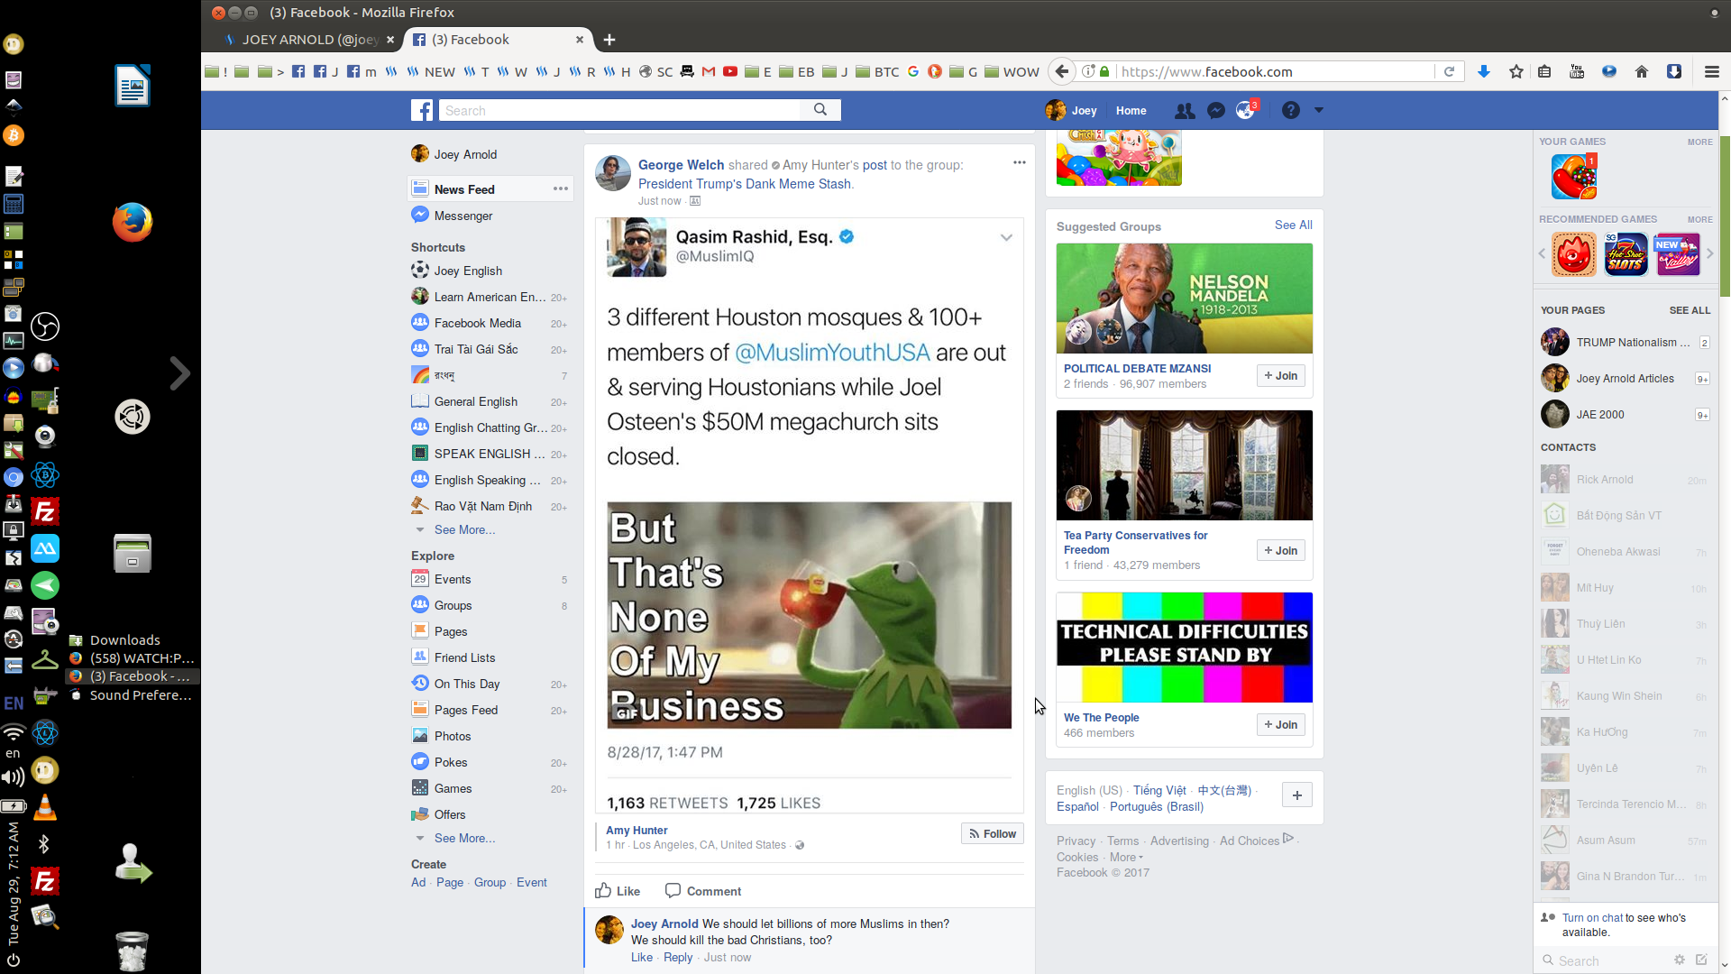Open the Firefox Downloads arrow icon
This screenshot has width=1731, height=974.
[x=1483, y=72]
